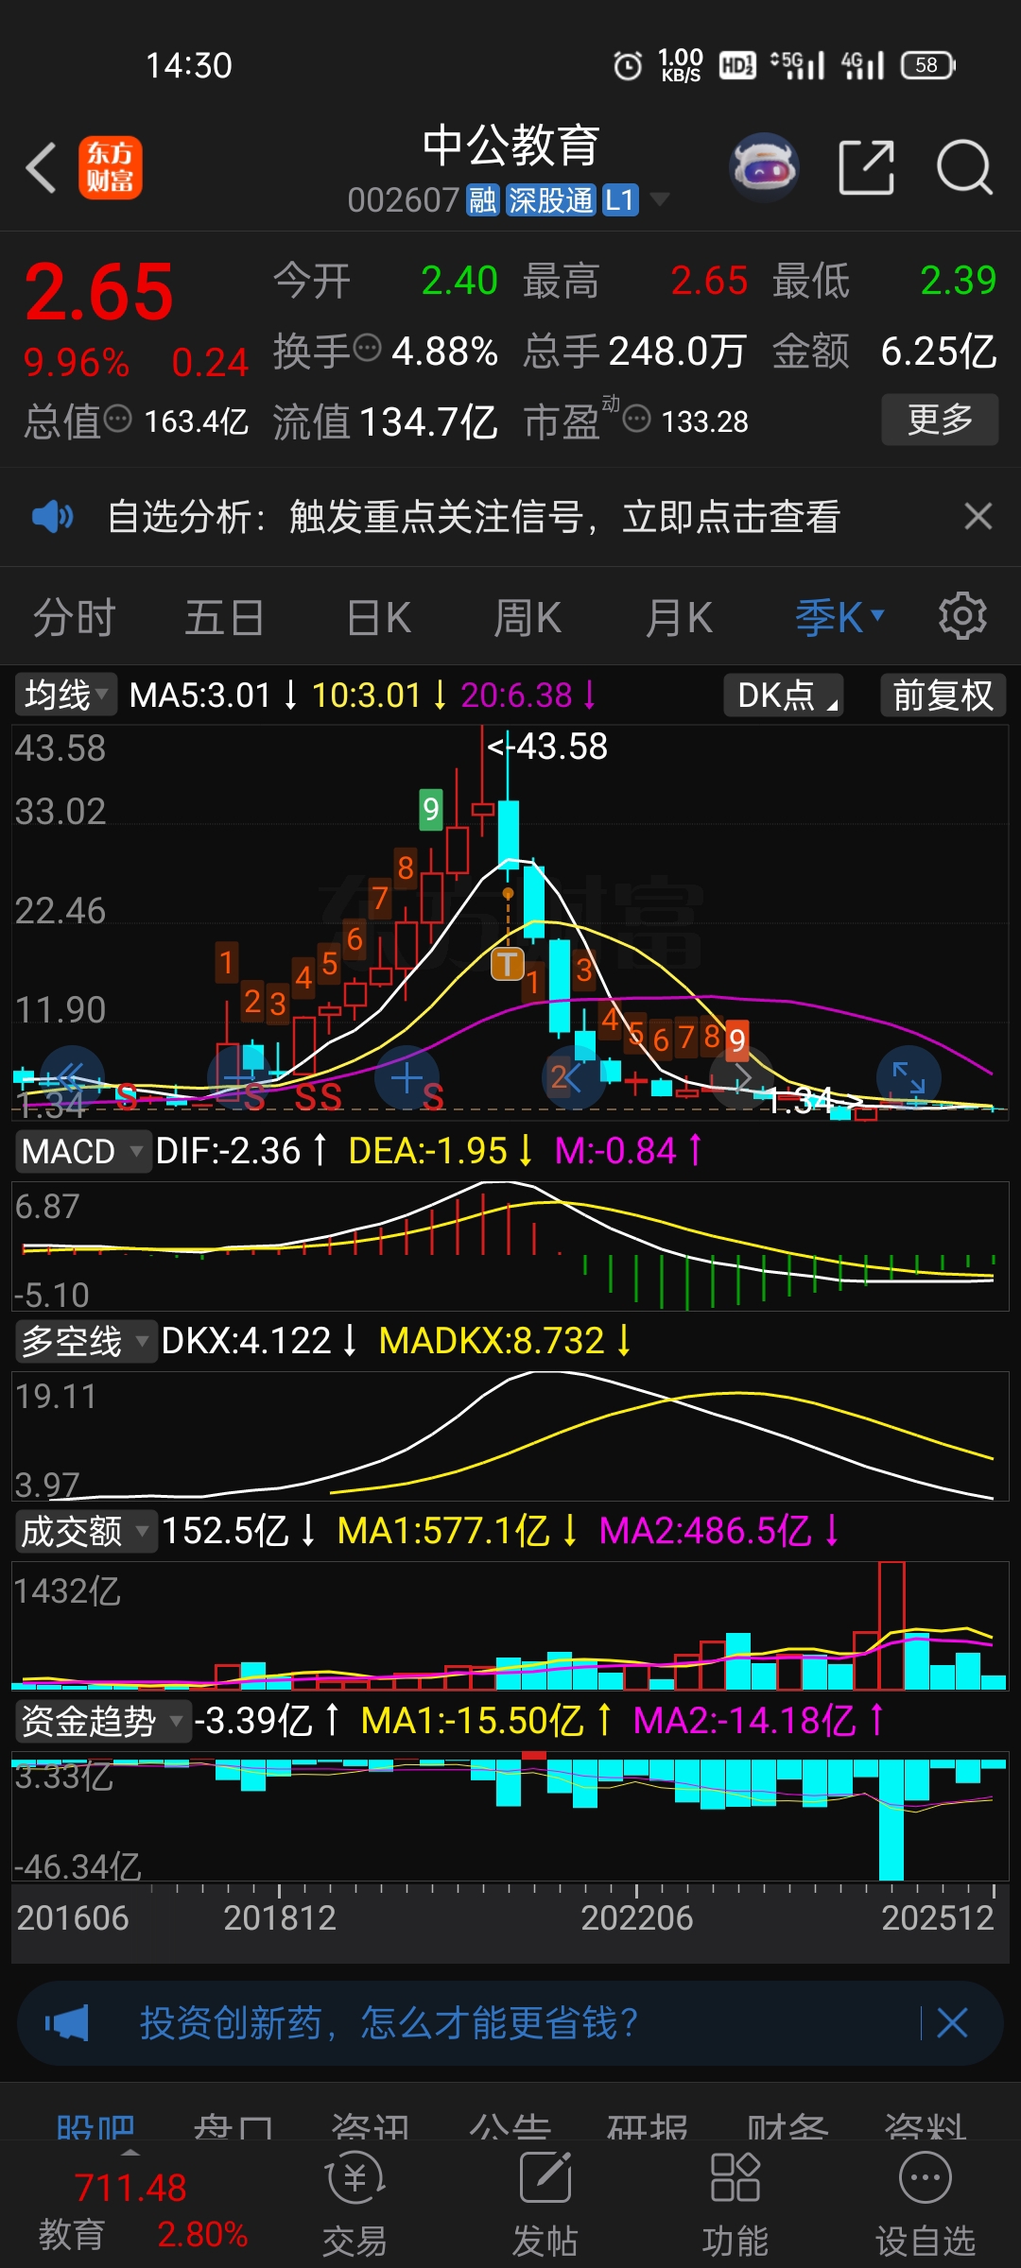Tap the L1 quote level badge
Viewport: 1021px width, 2268px height.
click(620, 200)
